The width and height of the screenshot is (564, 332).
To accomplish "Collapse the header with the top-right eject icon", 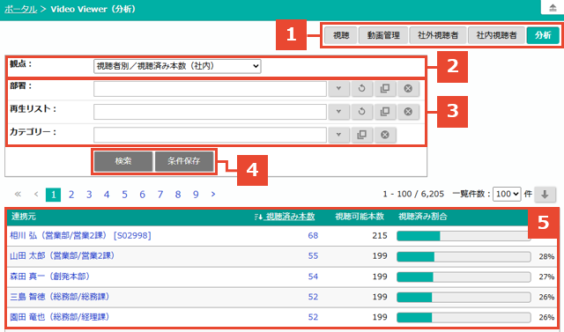I will point(553,8).
